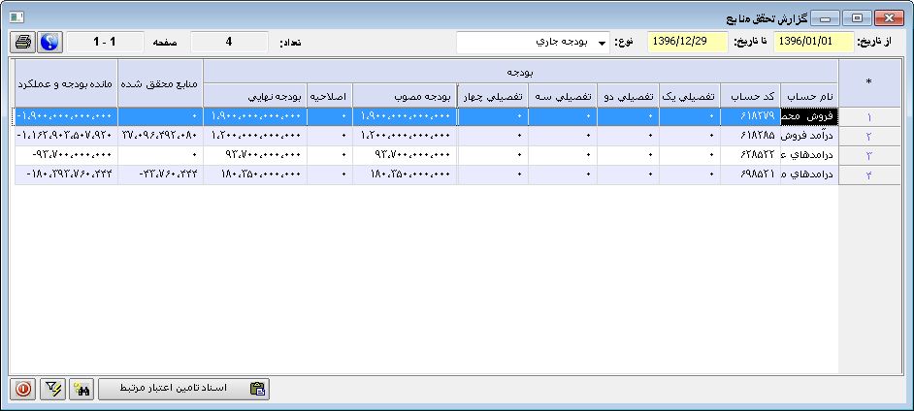This screenshot has height=411, width=914.
Task: Click the از تاریخ field 1396/01/01
Action: click(x=814, y=43)
